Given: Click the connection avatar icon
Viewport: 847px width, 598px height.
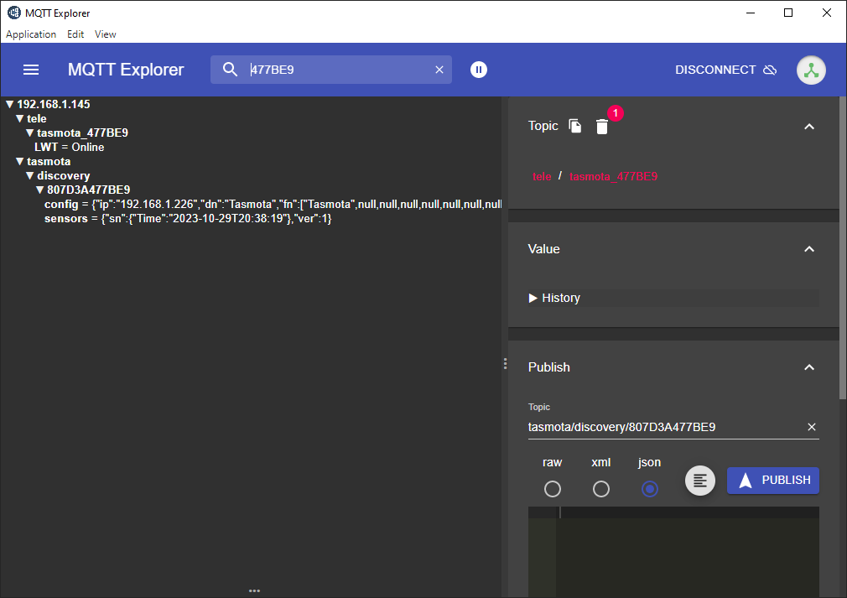Looking at the screenshot, I should pyautogui.click(x=811, y=70).
